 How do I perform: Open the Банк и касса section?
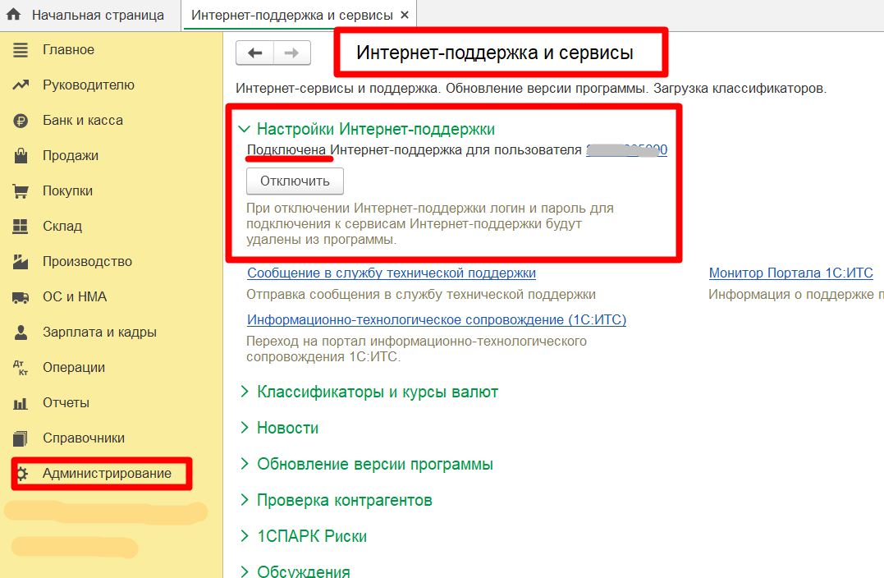click(83, 121)
